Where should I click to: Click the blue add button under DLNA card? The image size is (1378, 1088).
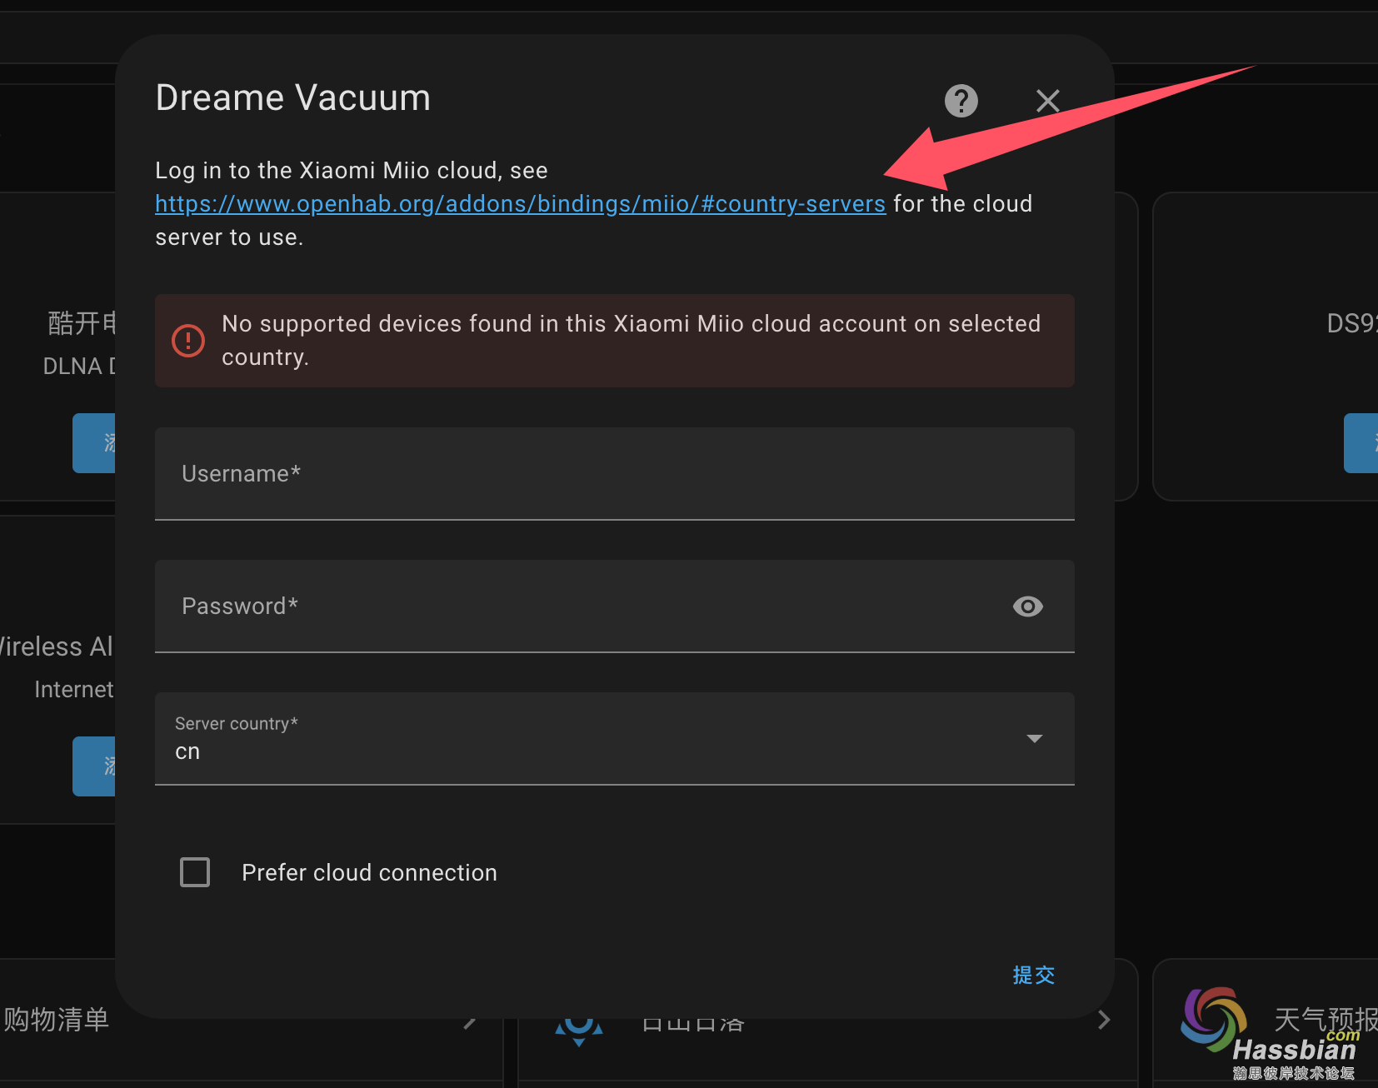click(x=93, y=443)
